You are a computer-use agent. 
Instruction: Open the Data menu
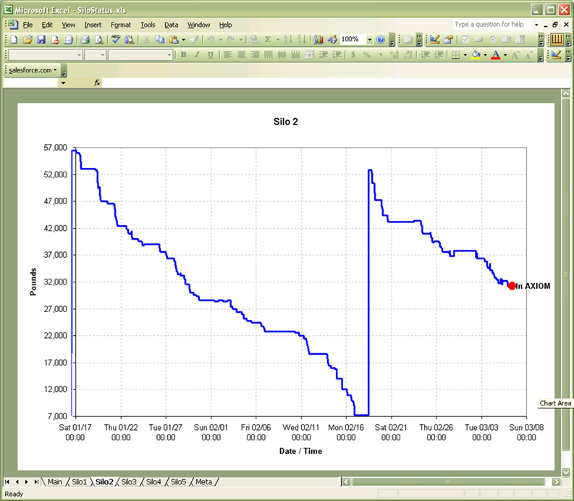[171, 25]
